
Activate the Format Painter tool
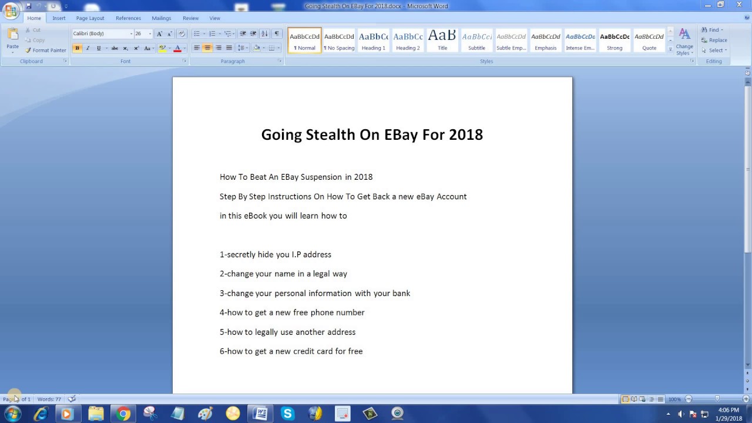click(46, 51)
